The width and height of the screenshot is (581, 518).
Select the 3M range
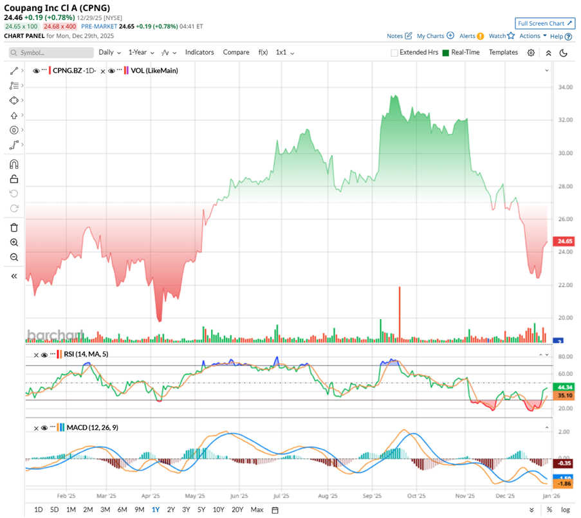[x=106, y=510]
